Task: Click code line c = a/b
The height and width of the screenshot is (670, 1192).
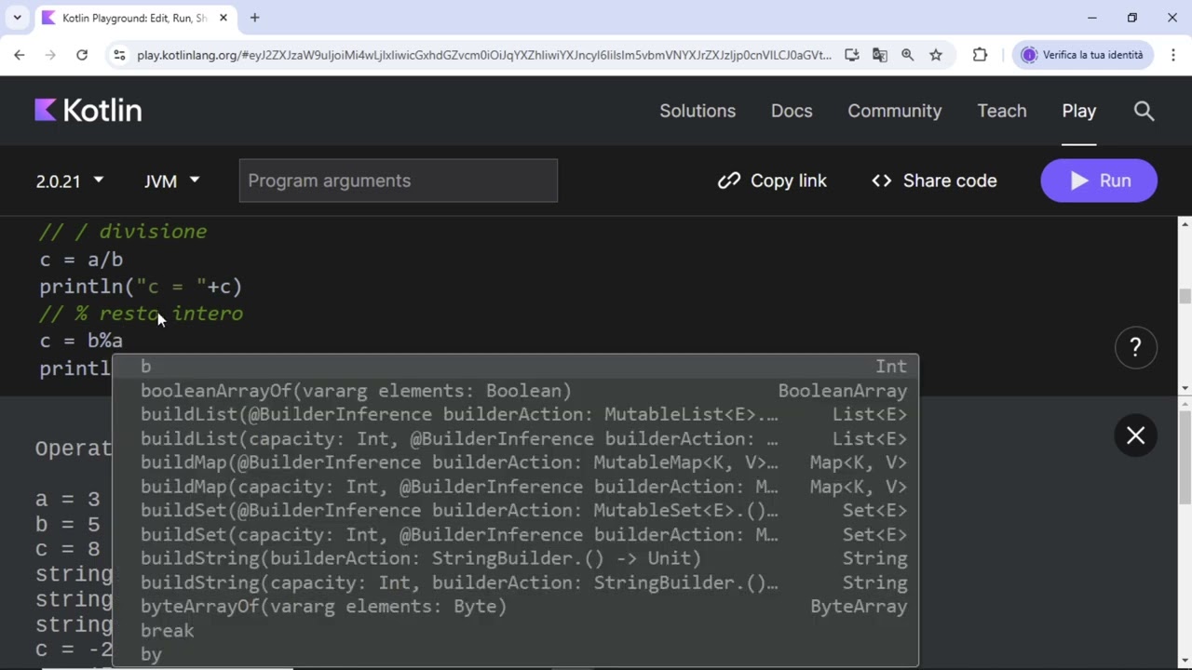Action: pyautogui.click(x=81, y=260)
